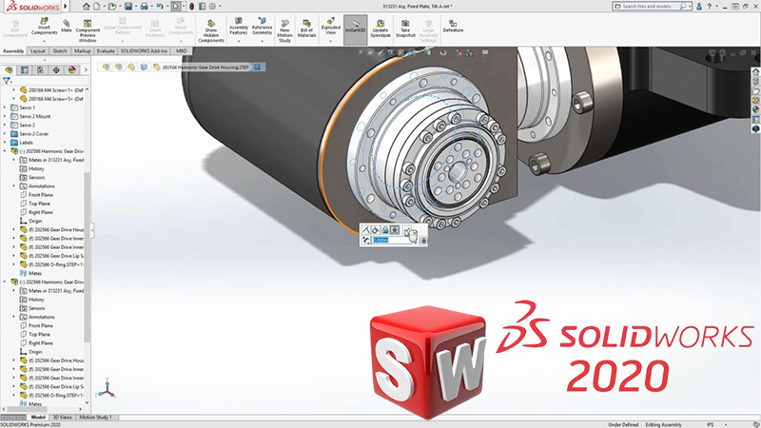Click the Exploded View tool
The height and width of the screenshot is (428, 761).
330,27
